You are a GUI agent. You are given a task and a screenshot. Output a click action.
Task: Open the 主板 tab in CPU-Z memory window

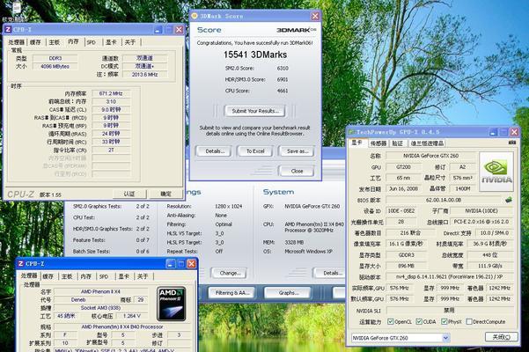click(54, 42)
